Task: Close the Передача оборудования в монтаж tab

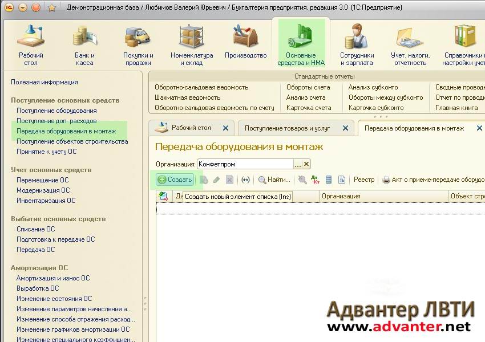Action: coord(479,128)
